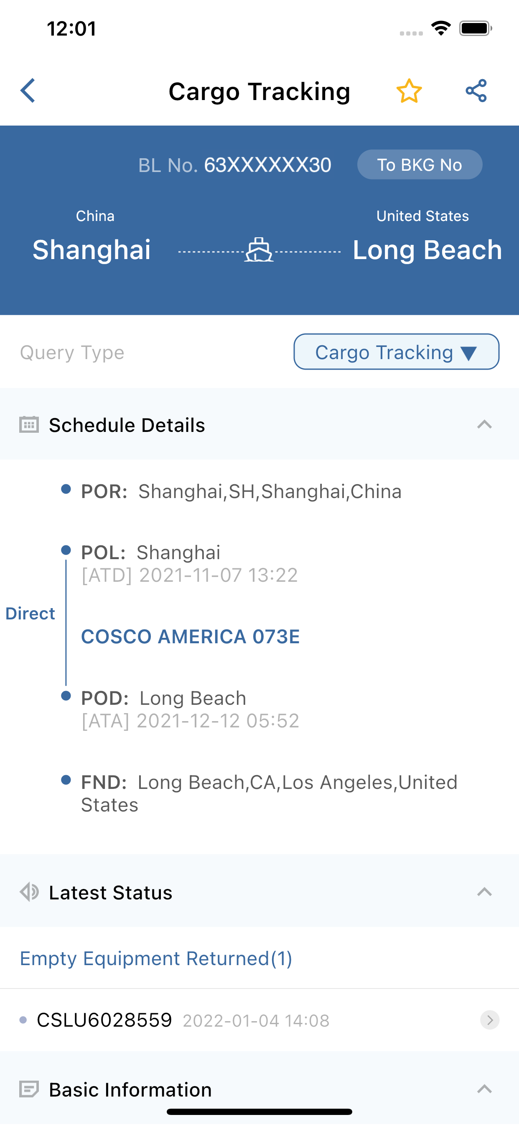Collapse the Basic Information section
The image size is (519, 1125).
click(x=484, y=1089)
